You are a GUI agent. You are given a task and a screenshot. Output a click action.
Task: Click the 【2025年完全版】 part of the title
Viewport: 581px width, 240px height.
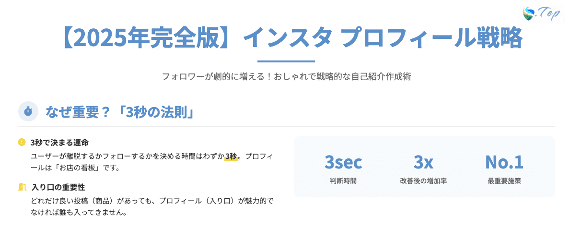coord(150,37)
